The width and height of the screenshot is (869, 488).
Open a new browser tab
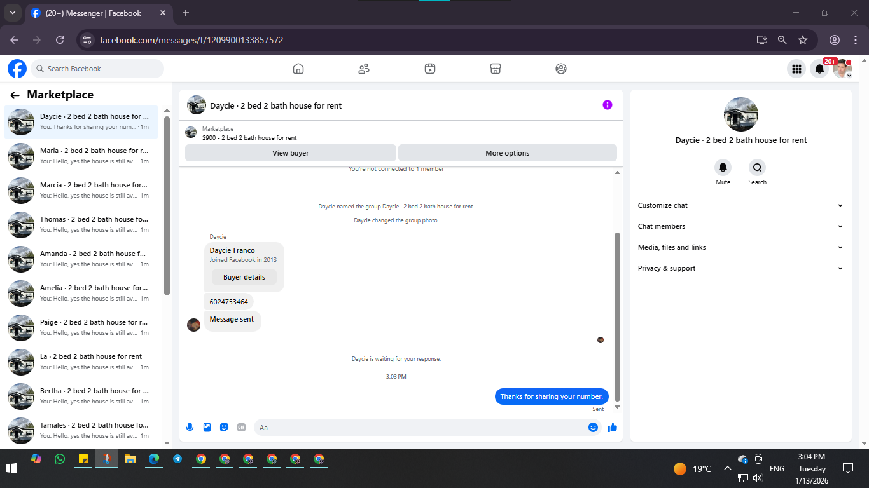point(186,13)
